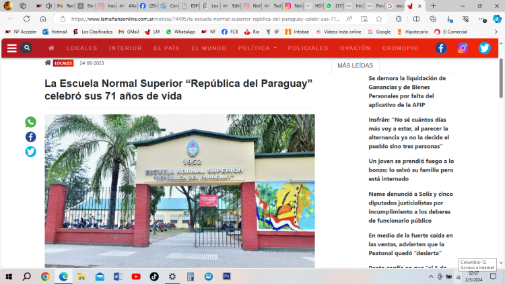The height and width of the screenshot is (284, 505).
Task: Click breadcrumb home icon above headline
Action: tap(48, 63)
